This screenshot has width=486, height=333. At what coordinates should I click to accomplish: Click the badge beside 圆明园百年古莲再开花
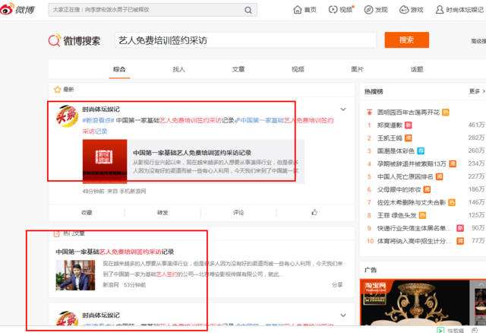click(x=446, y=112)
